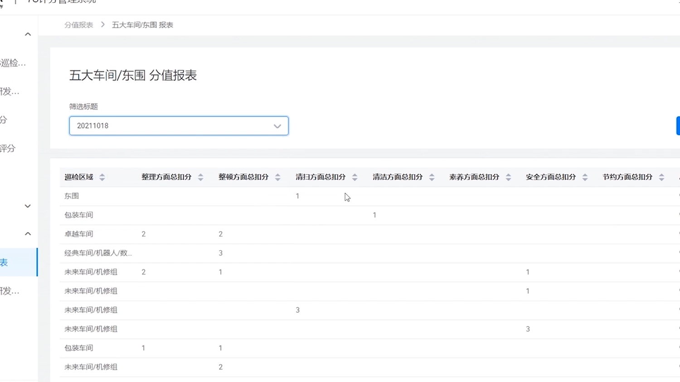Screen dimensions: 680x382
Task: Select the highlighted 表 sidebar menu item
Action: point(19,262)
